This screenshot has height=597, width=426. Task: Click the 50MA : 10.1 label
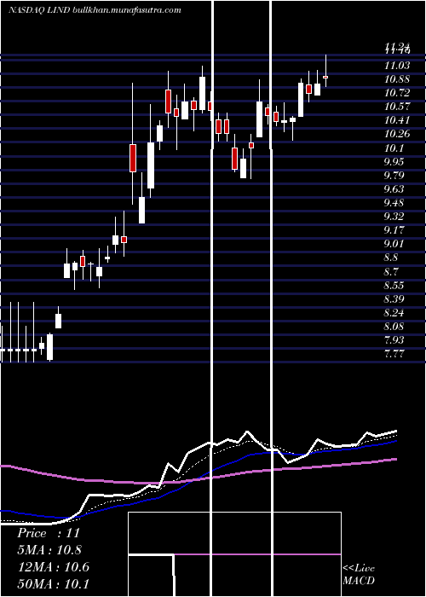click(x=53, y=583)
